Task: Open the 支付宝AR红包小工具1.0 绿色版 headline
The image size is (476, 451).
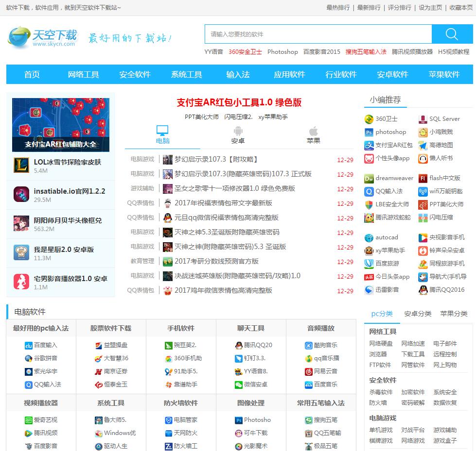Action: 239,102
